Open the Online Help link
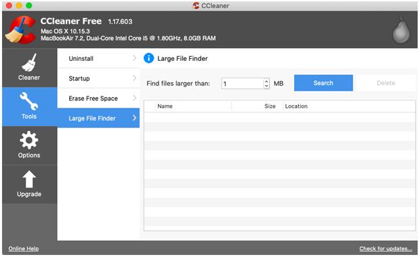This screenshot has width=419, height=257. point(24,248)
